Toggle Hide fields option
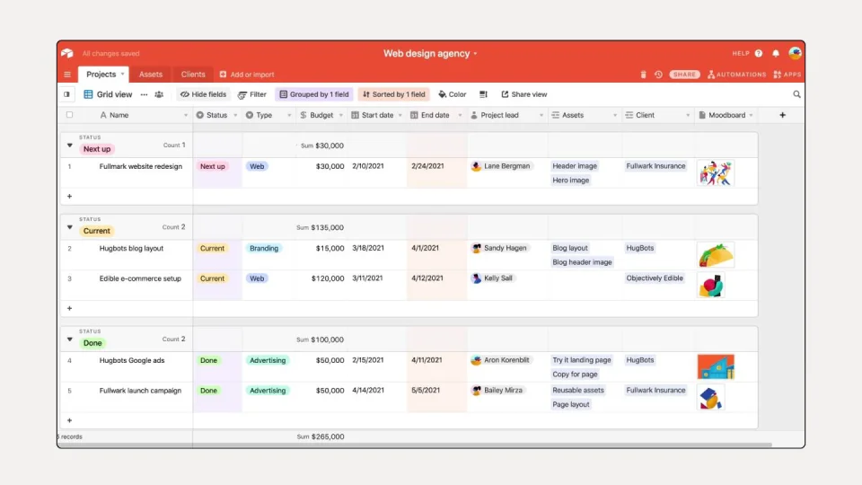Screen dimensions: 862x485 point(204,94)
